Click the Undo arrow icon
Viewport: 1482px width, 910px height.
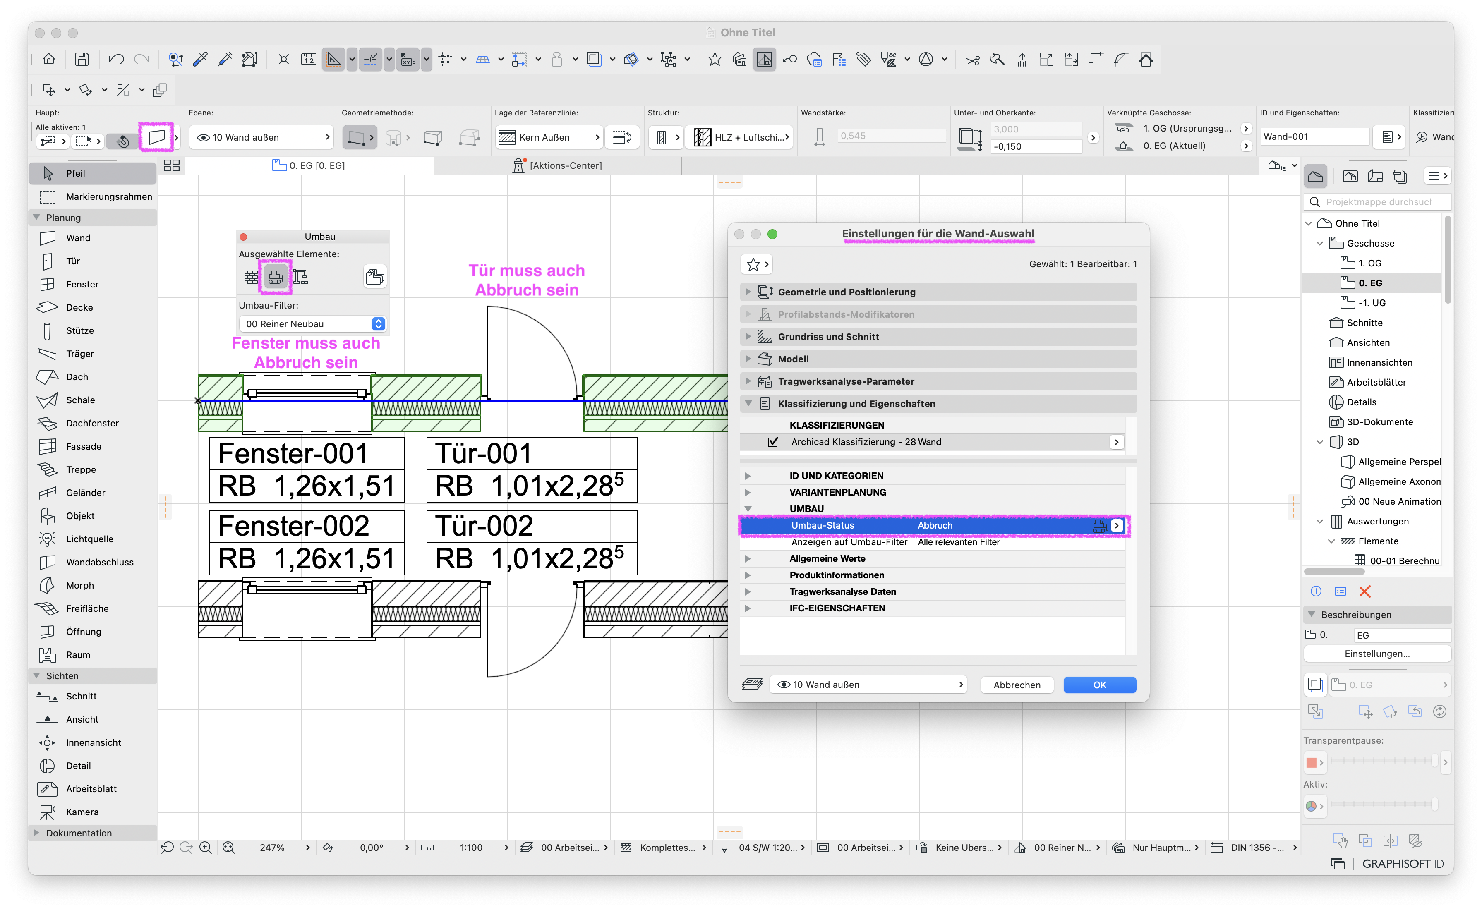point(116,59)
